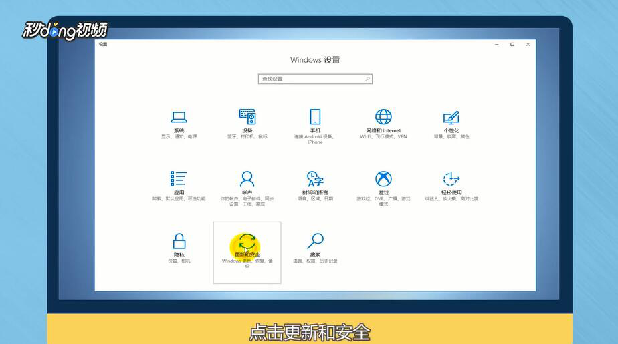
Task: Open the 个性化 personalization icon
Action: pyautogui.click(x=451, y=118)
